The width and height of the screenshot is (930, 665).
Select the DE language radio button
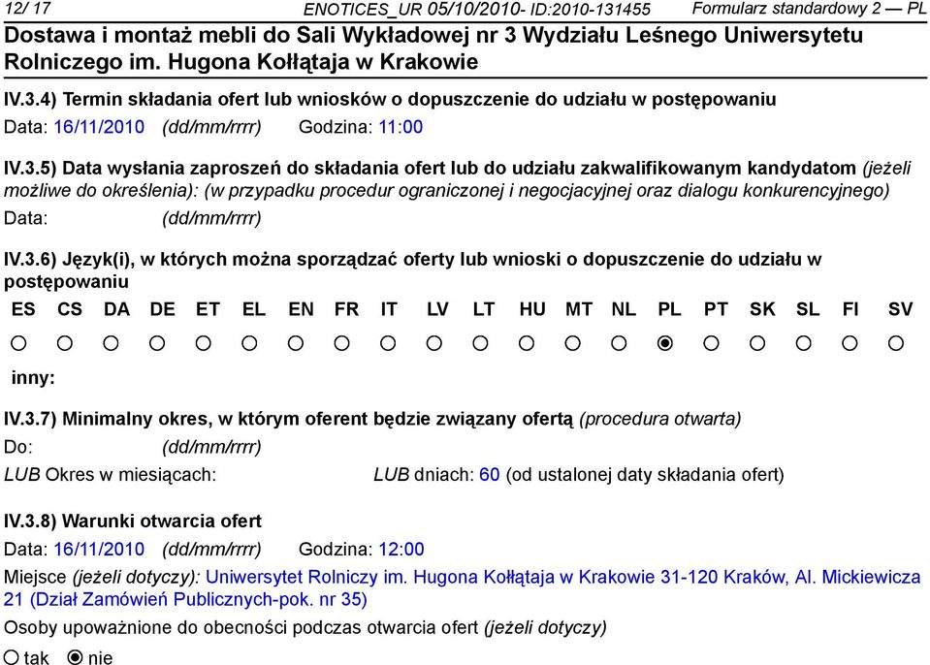(x=157, y=343)
